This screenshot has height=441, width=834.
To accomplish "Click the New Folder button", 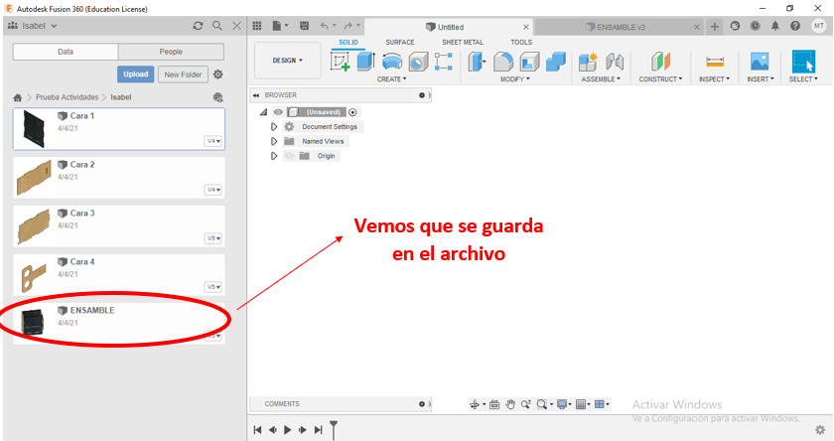I will click(x=182, y=74).
